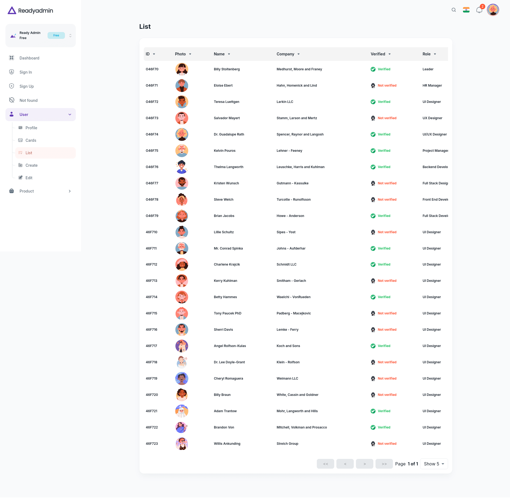Click the India flag language icon
This screenshot has height=498, width=510.
coord(466,10)
